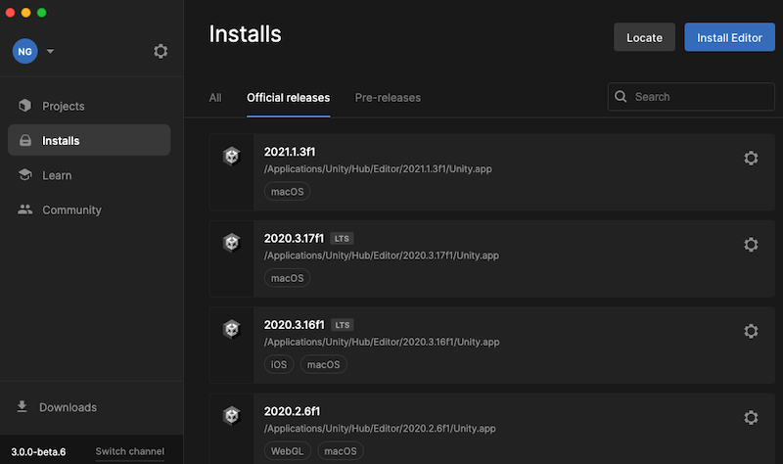Open settings gear for 2021.1.3f1
Viewport: 783px width, 464px height.
coord(751,158)
